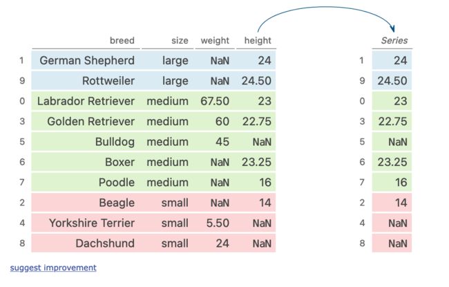Select 22.75 in the Series column
This screenshot has height=287, width=449.
[x=392, y=122]
